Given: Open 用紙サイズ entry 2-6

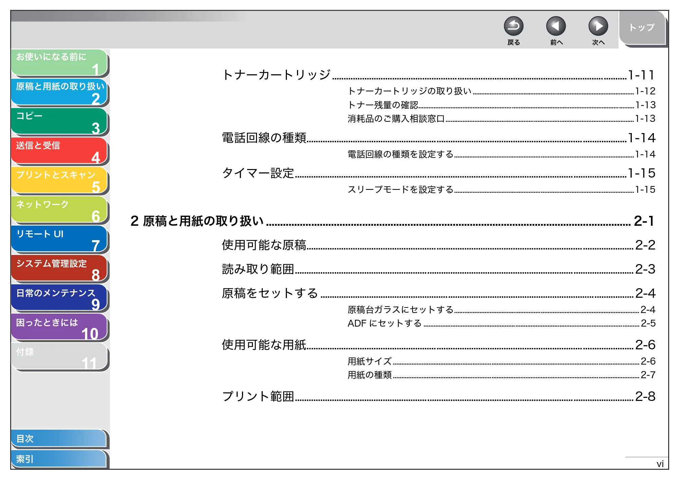Looking at the screenshot, I should tap(501, 361).
